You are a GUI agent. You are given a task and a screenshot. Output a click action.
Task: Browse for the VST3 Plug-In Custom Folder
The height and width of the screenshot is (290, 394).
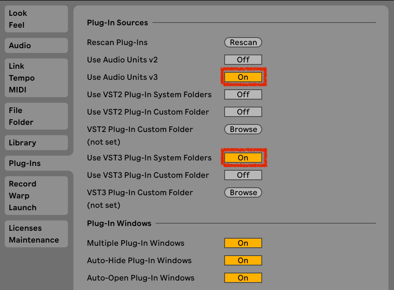243,192
